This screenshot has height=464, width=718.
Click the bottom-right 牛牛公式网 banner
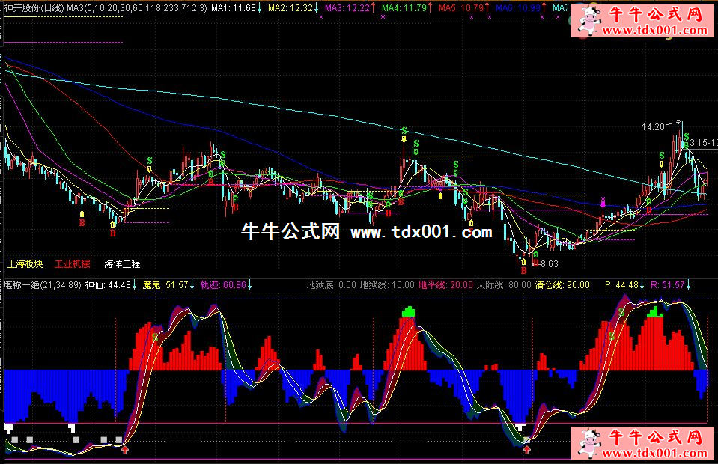[642, 444]
